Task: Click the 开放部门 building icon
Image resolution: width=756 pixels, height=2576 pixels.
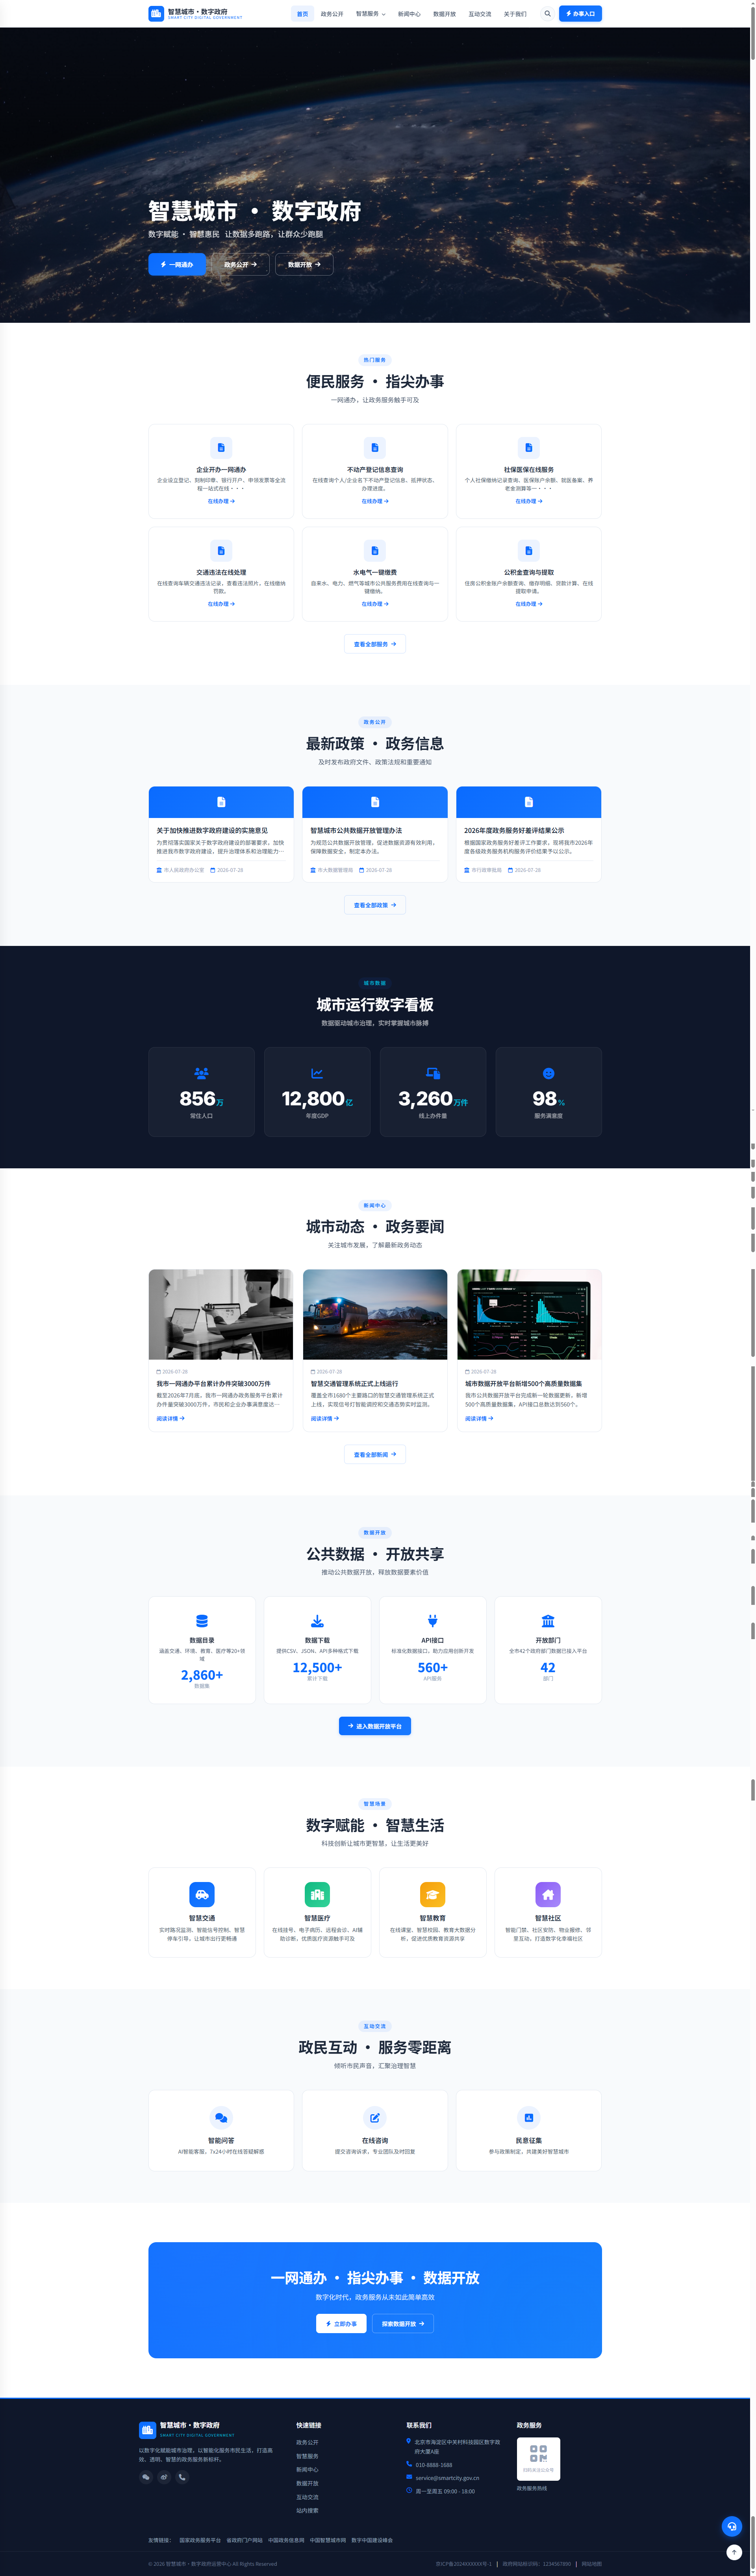Action: 548,1622
